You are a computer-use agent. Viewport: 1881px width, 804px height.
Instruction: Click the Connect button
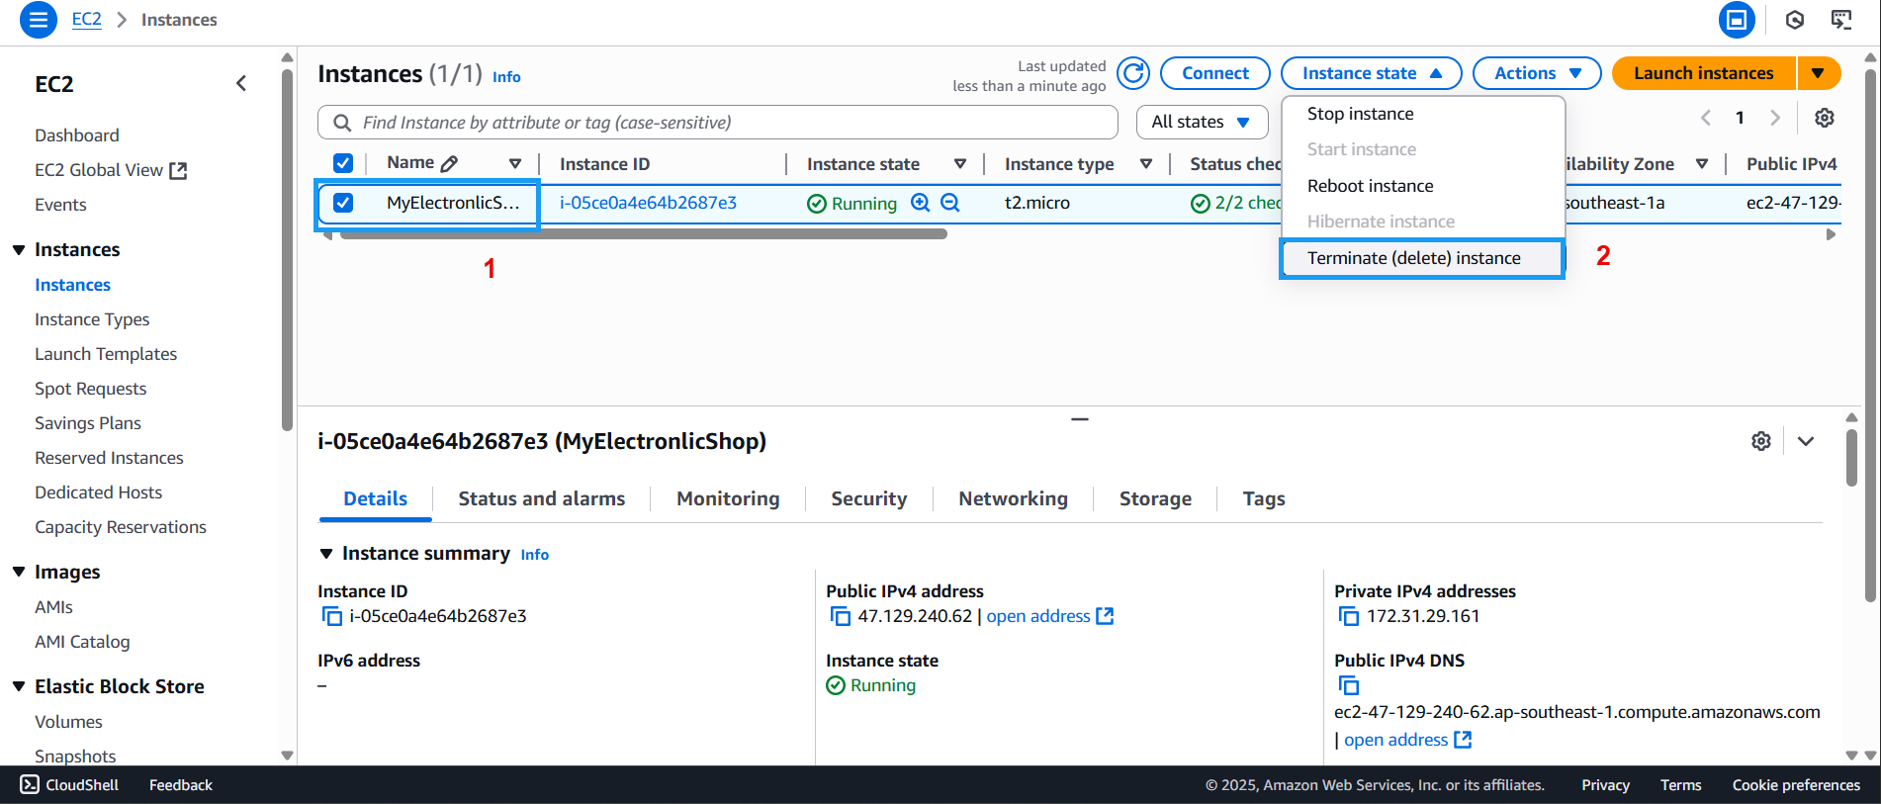pyautogui.click(x=1214, y=73)
